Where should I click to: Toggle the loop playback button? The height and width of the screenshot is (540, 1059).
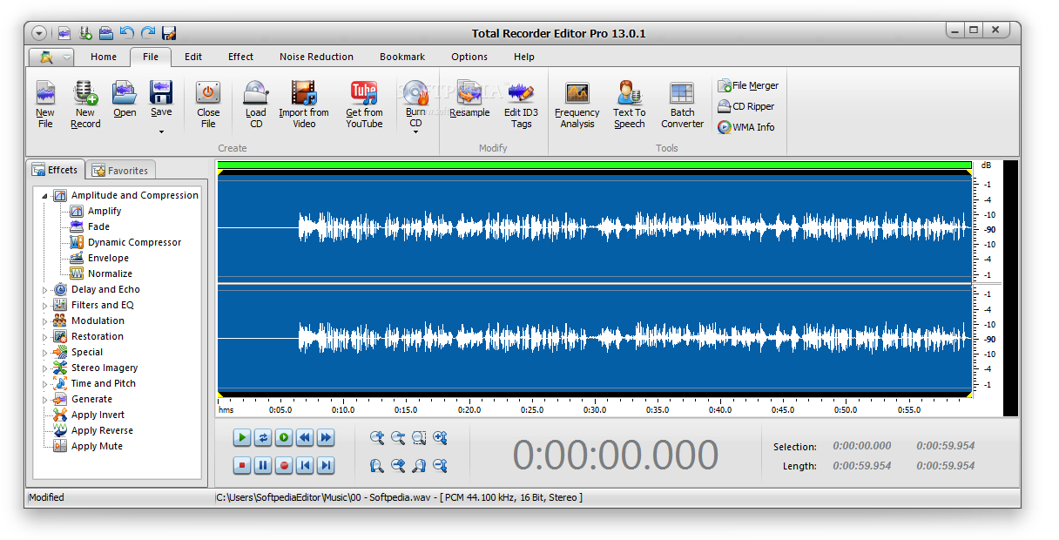(x=263, y=438)
